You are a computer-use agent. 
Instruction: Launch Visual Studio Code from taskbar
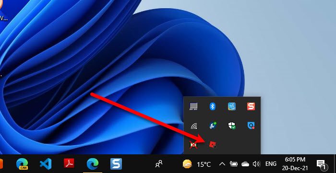[x=46, y=164]
